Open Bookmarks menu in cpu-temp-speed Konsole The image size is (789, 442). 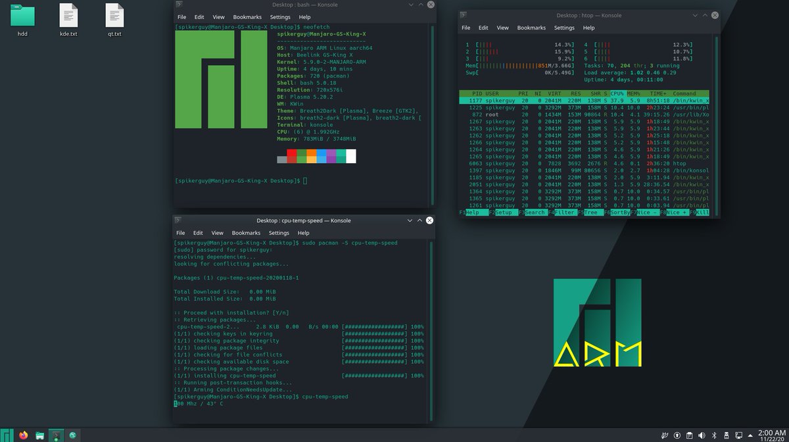coord(246,233)
